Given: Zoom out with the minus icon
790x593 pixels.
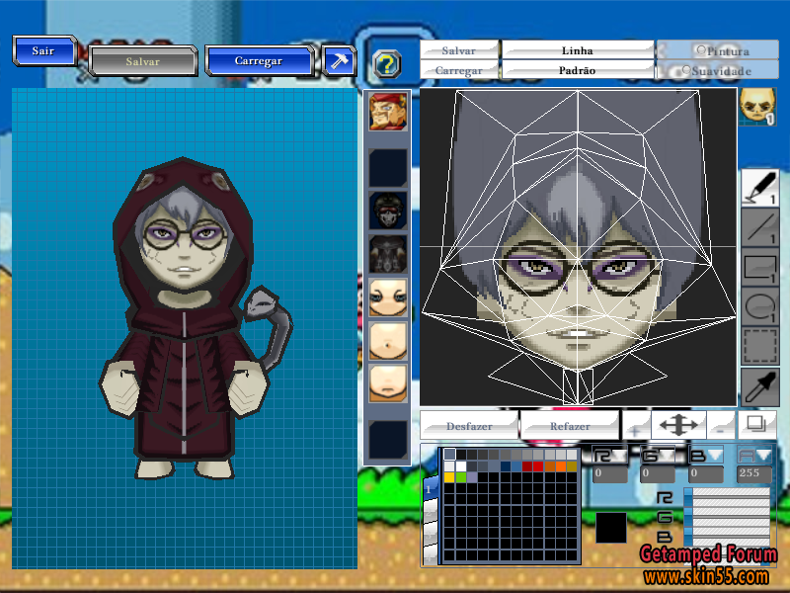Looking at the screenshot, I should 721,425.
